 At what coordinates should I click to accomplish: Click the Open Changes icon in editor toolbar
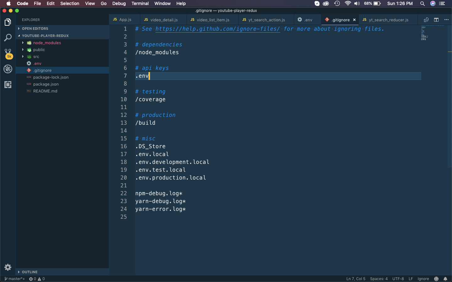point(426,20)
